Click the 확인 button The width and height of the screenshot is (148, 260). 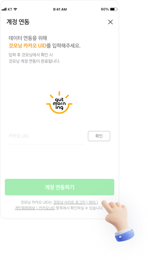[x=99, y=136]
